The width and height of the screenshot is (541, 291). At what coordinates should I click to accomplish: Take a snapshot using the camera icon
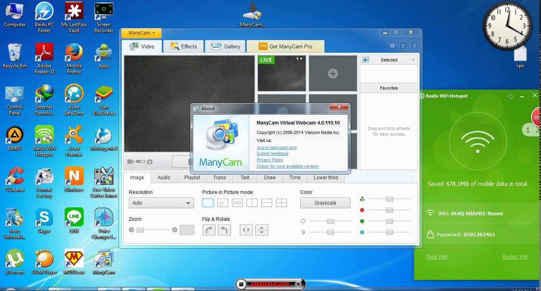(x=150, y=161)
